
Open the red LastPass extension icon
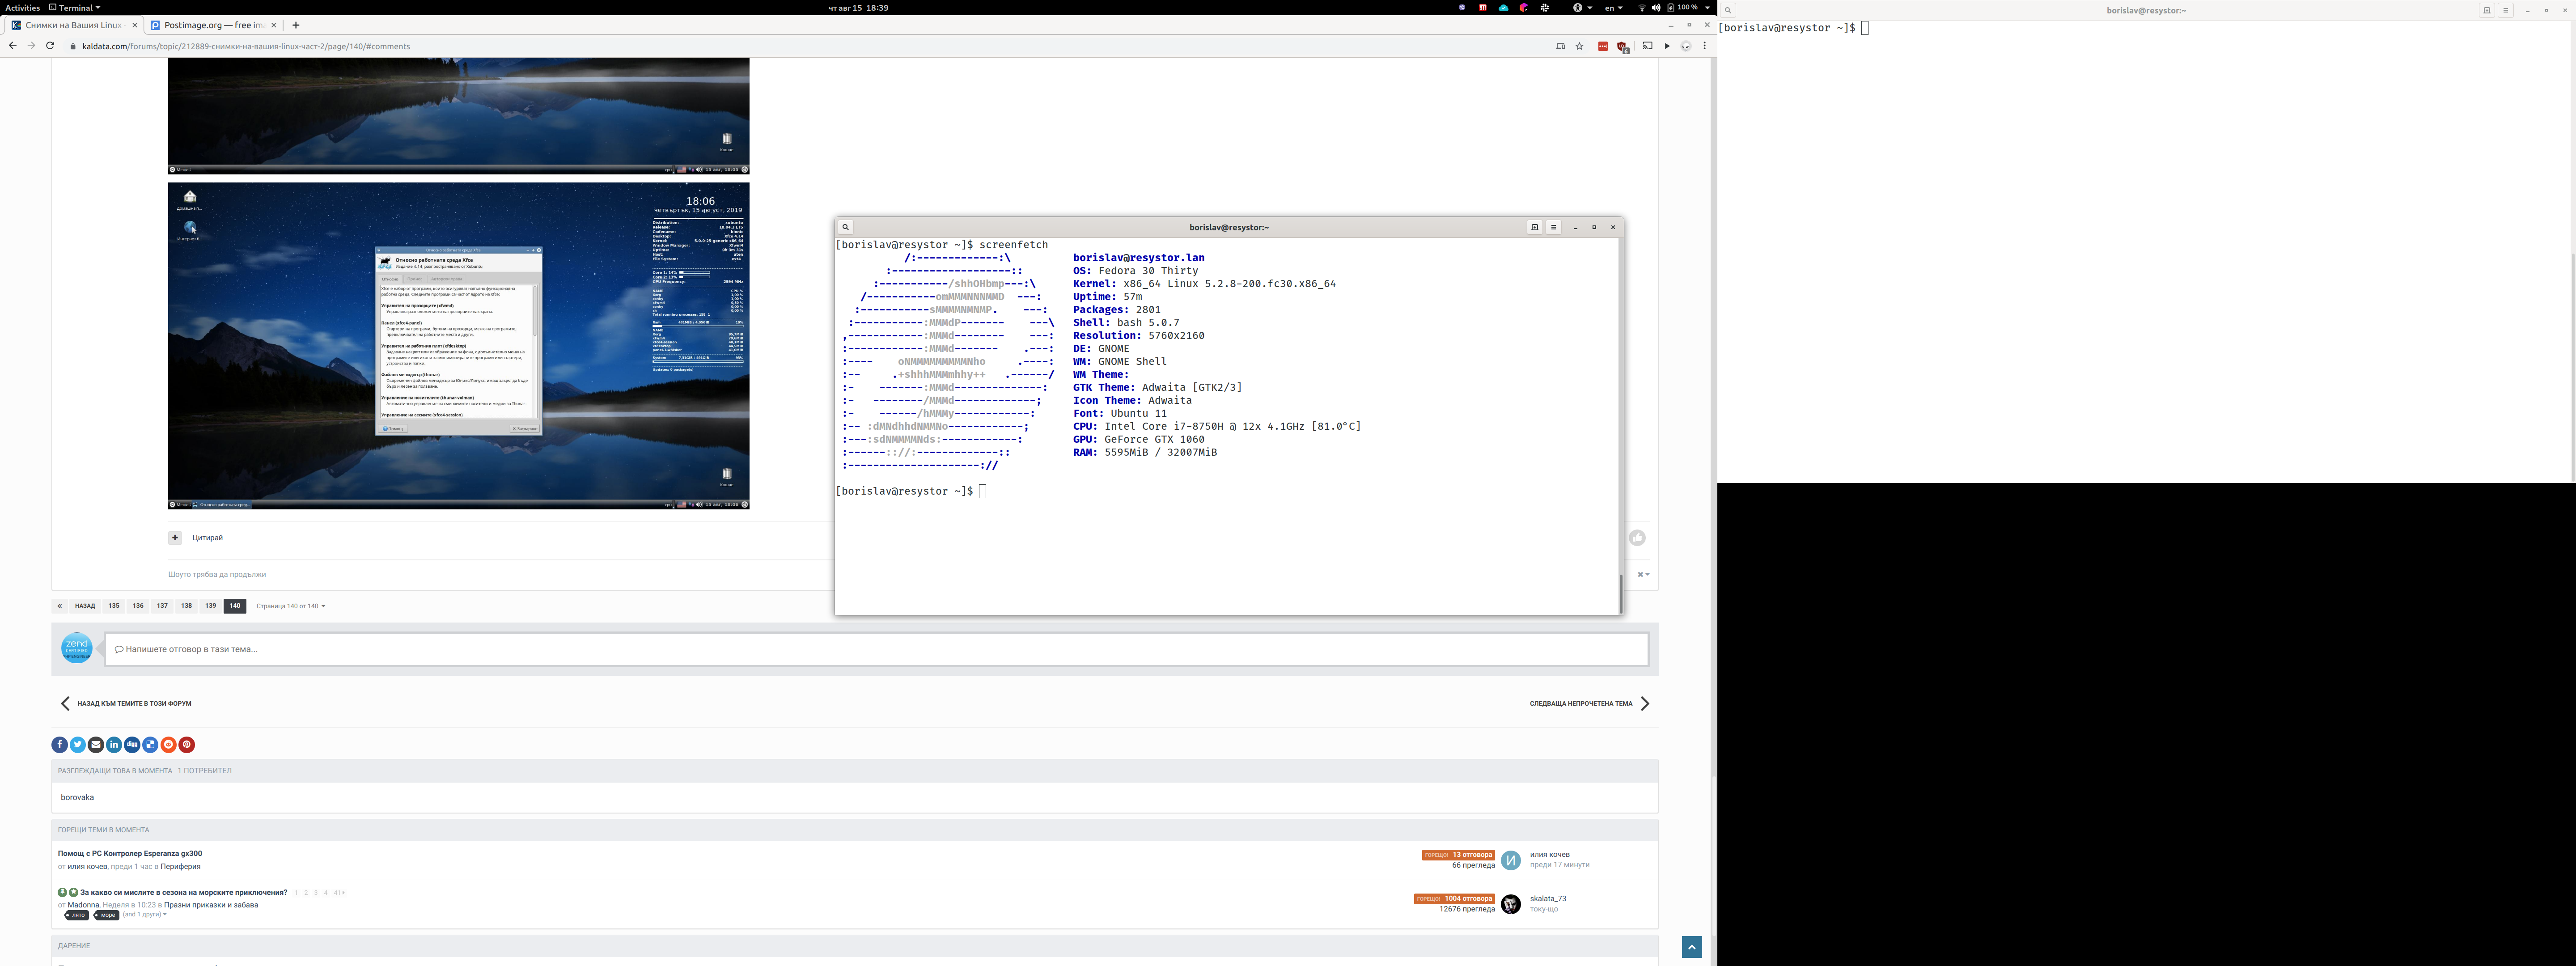(x=1603, y=46)
